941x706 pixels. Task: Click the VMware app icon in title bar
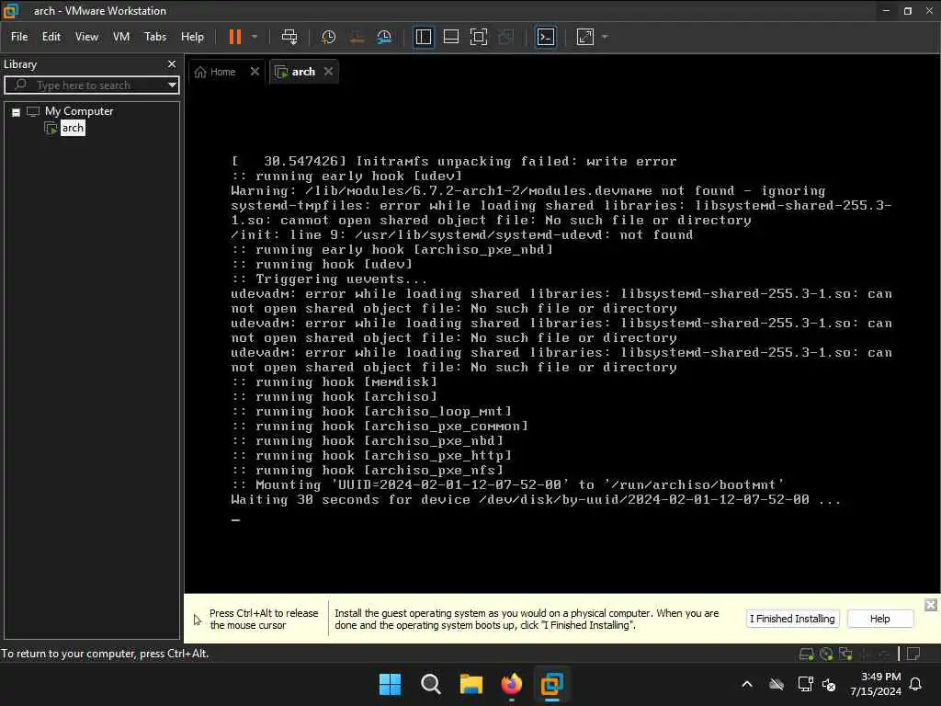(x=11, y=11)
